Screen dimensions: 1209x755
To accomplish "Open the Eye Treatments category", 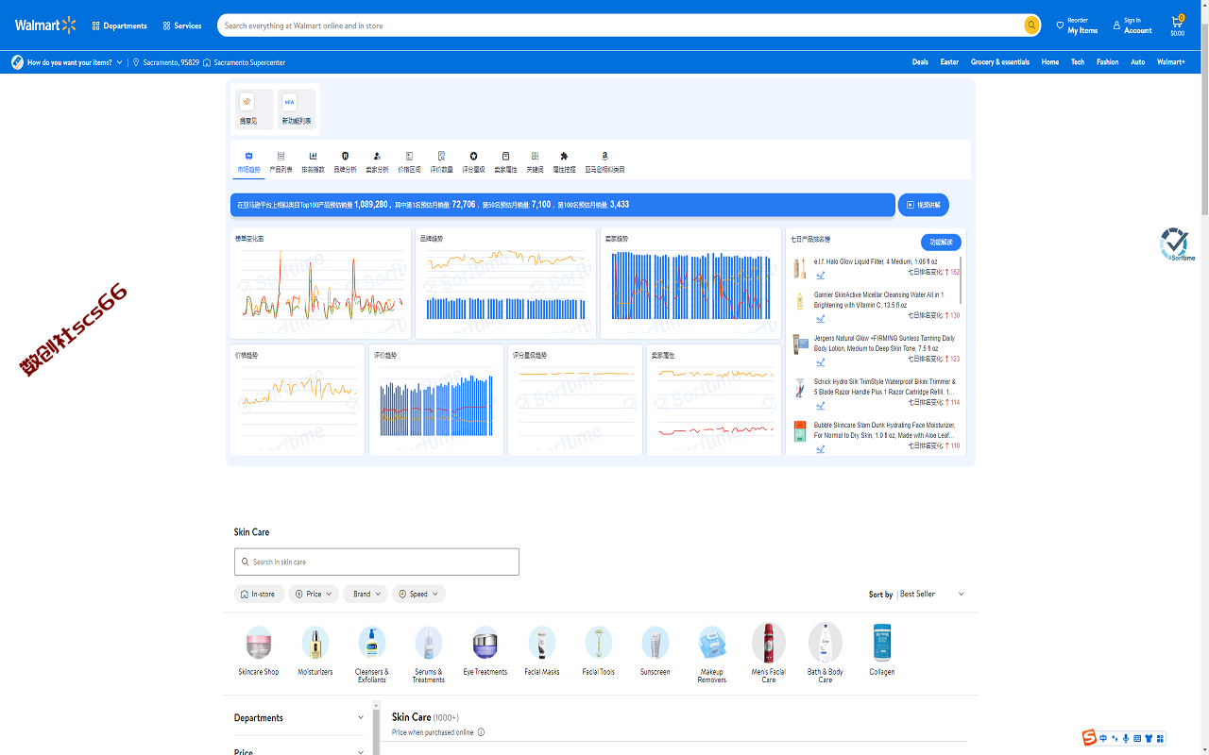I will pos(485,651).
